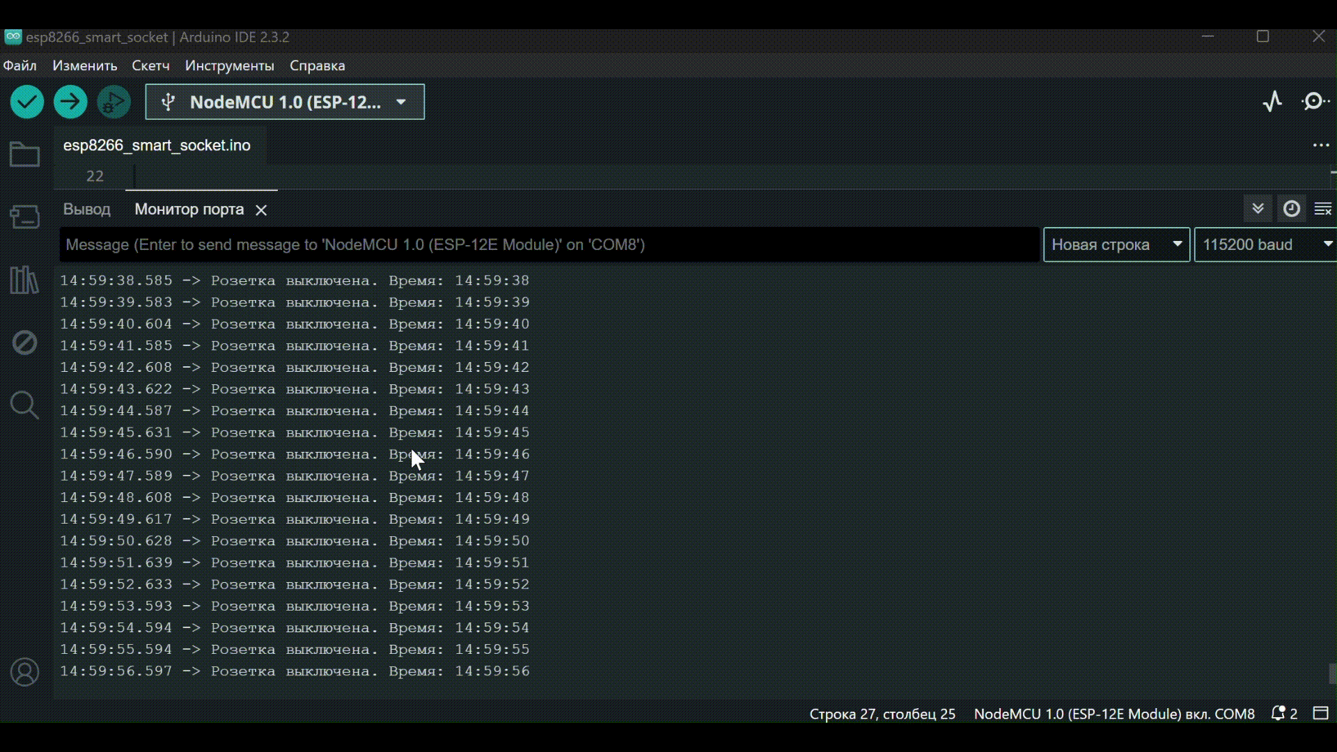Clear the serial monitor output

point(1323,208)
